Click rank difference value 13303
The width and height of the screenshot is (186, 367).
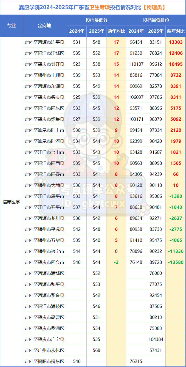tap(176, 42)
